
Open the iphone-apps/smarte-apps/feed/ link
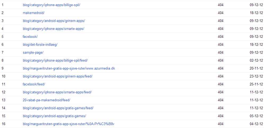pos(57,92)
